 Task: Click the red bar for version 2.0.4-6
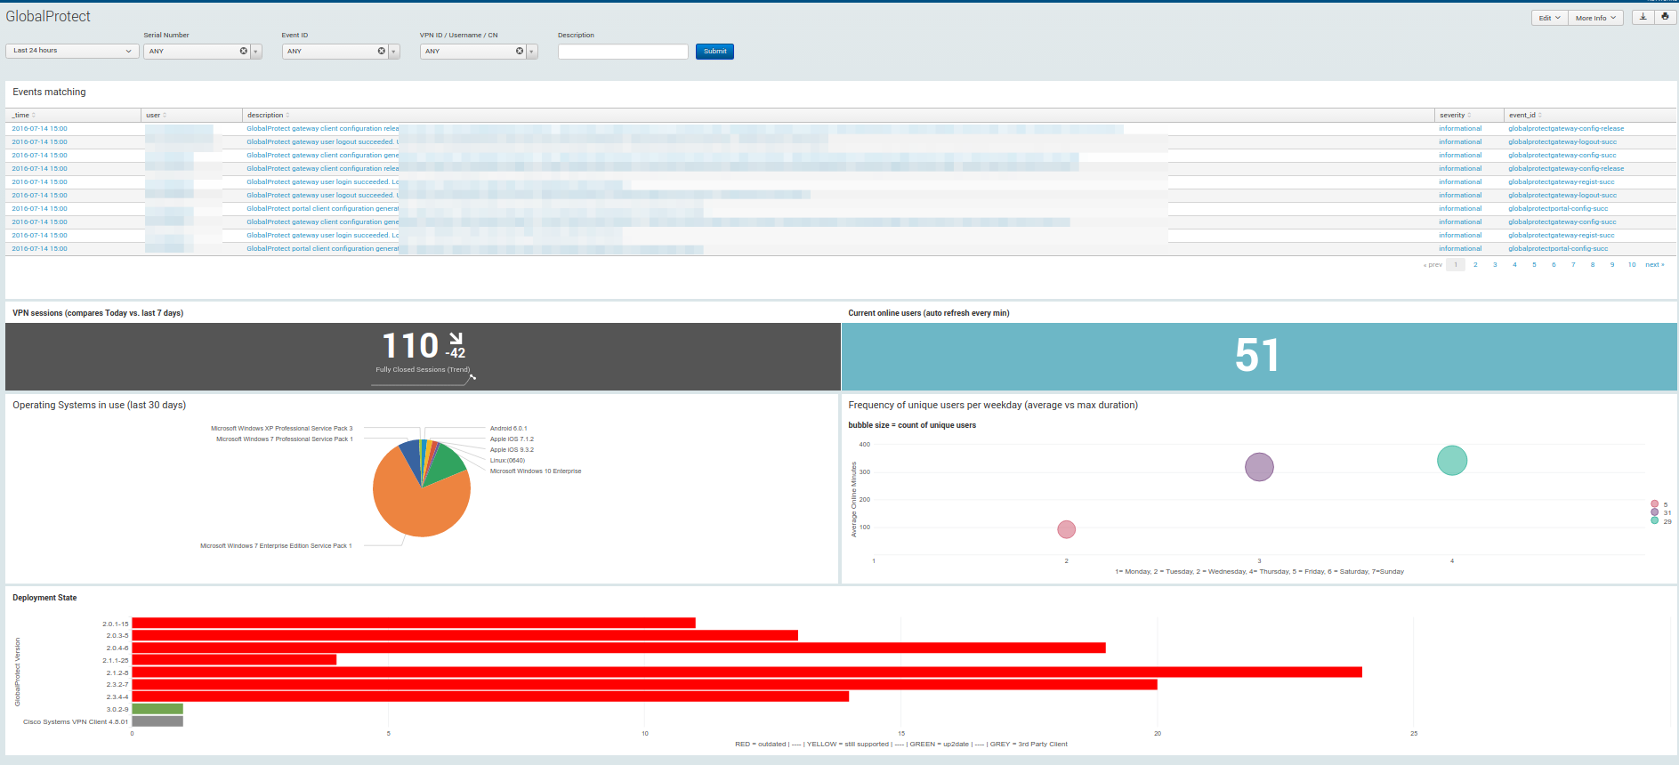[619, 648]
